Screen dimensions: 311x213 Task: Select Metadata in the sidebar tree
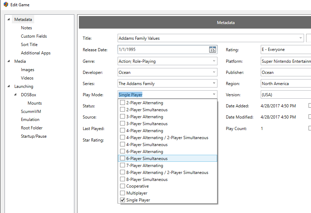coord(23,20)
